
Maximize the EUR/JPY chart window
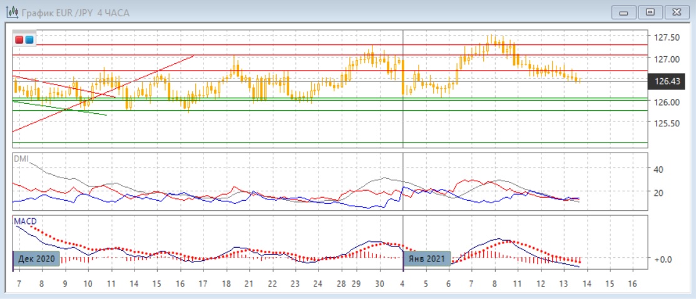pos(651,12)
